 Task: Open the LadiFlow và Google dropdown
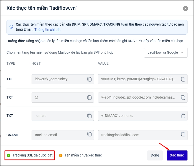pos(166,53)
